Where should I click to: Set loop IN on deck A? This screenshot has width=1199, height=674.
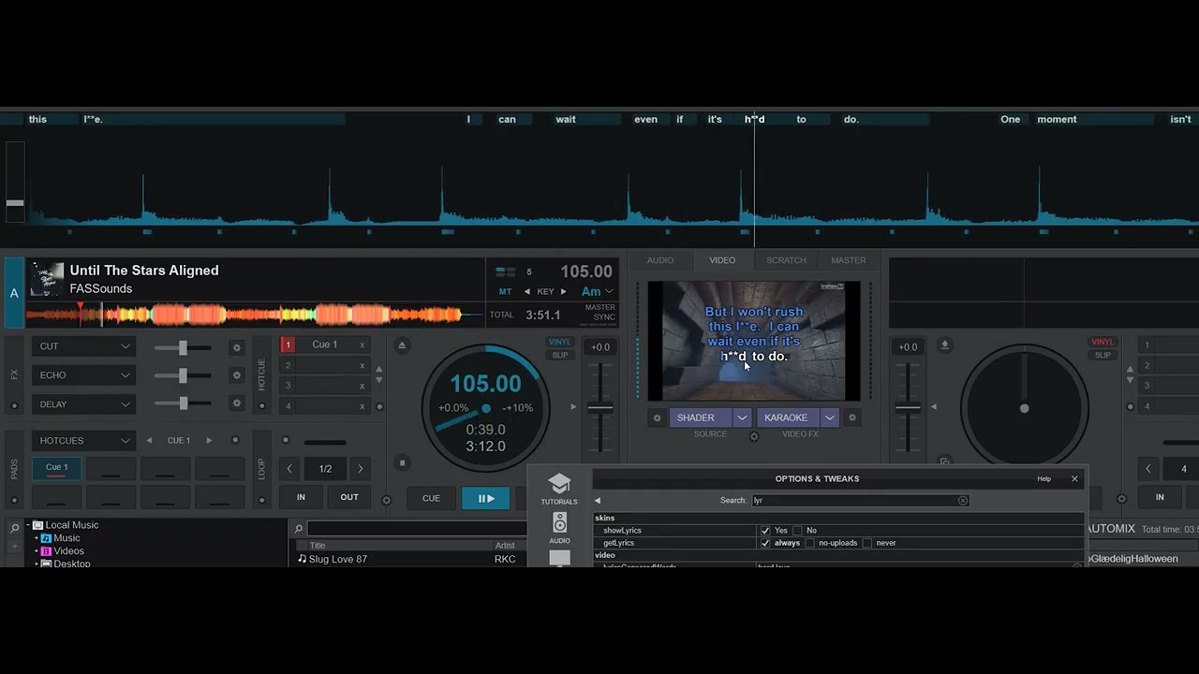[x=301, y=497]
